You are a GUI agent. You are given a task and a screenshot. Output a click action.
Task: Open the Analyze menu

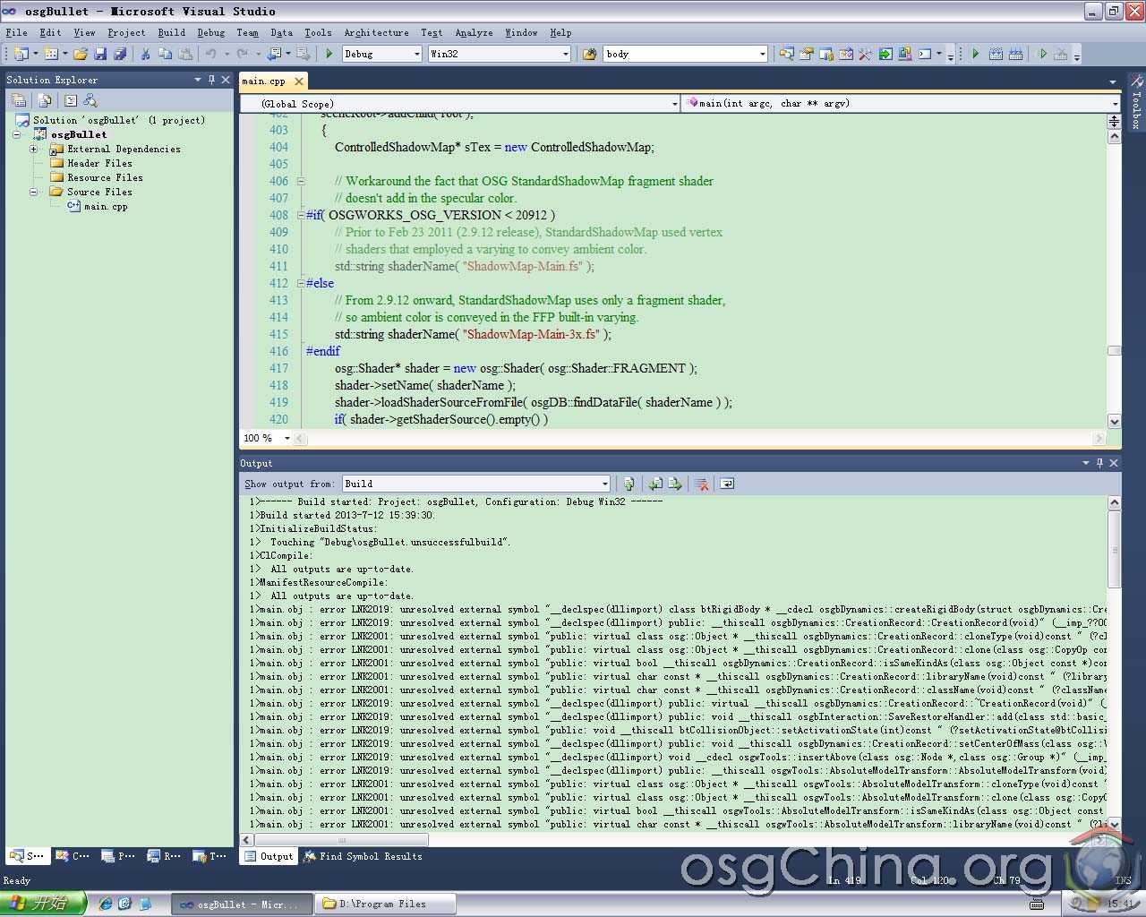(x=474, y=32)
